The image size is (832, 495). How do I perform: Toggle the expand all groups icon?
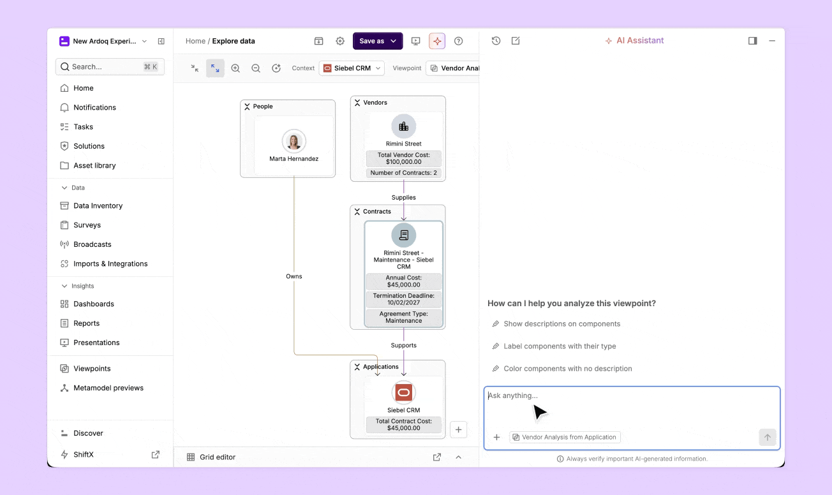point(215,68)
